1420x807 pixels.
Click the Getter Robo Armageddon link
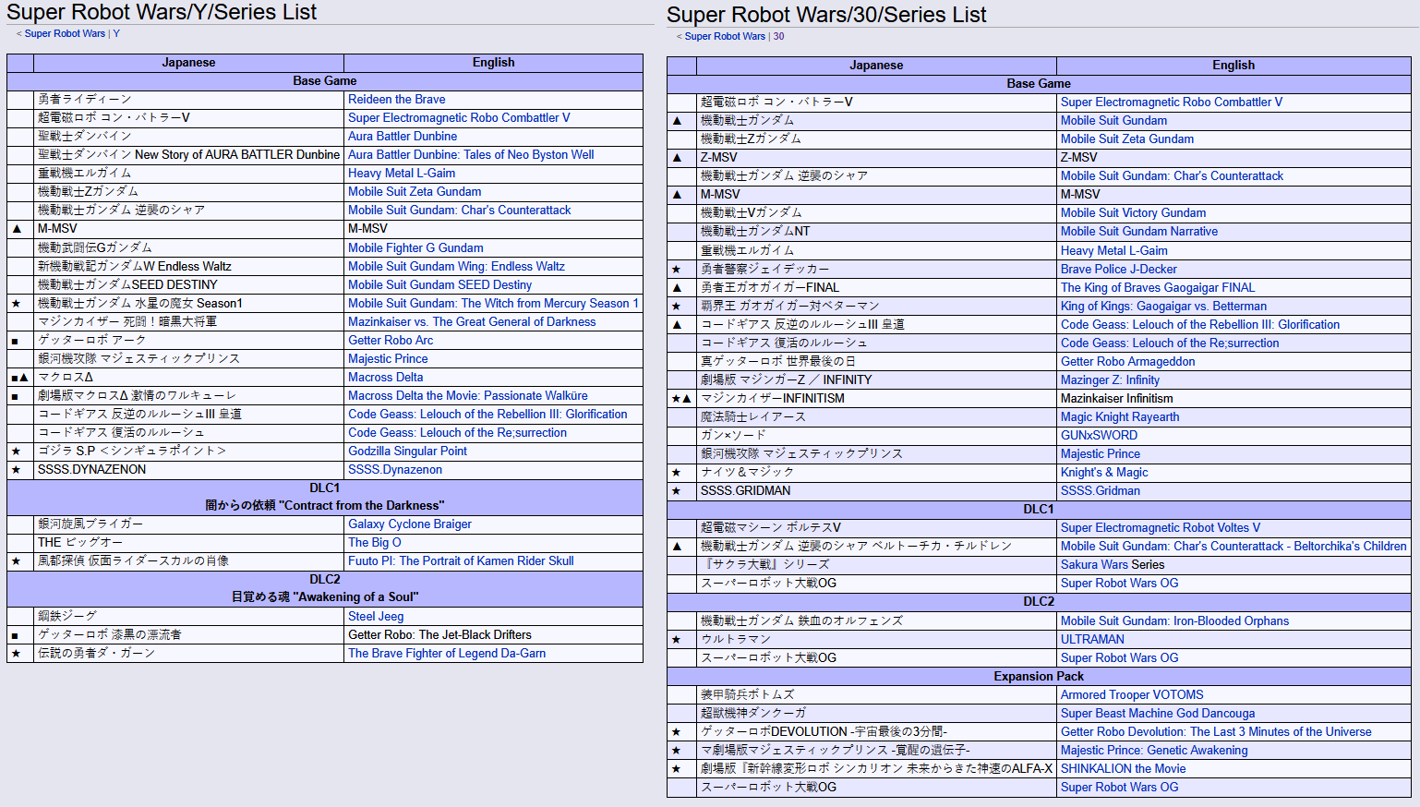[x=1128, y=362]
